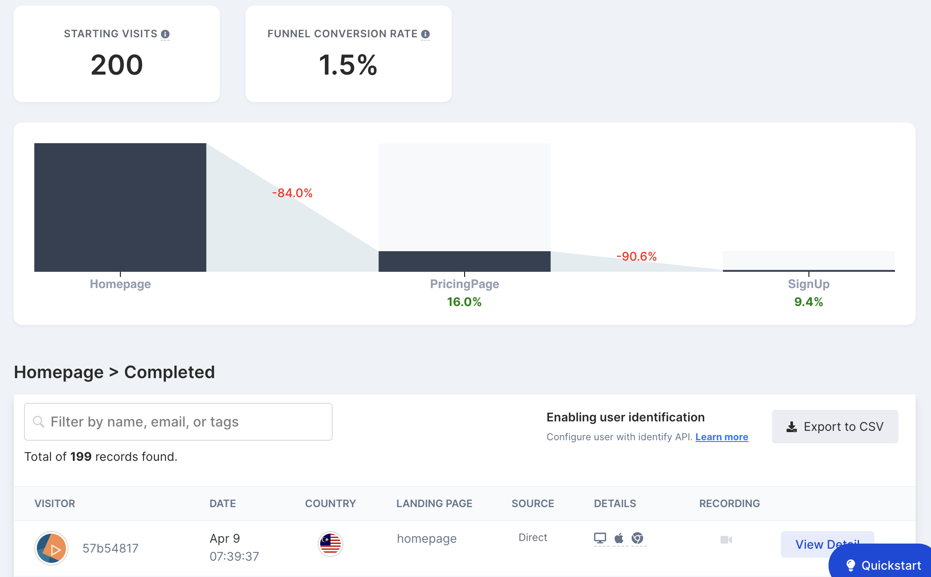Click the visitor ID 57b54817
931x577 pixels.
pyautogui.click(x=110, y=548)
